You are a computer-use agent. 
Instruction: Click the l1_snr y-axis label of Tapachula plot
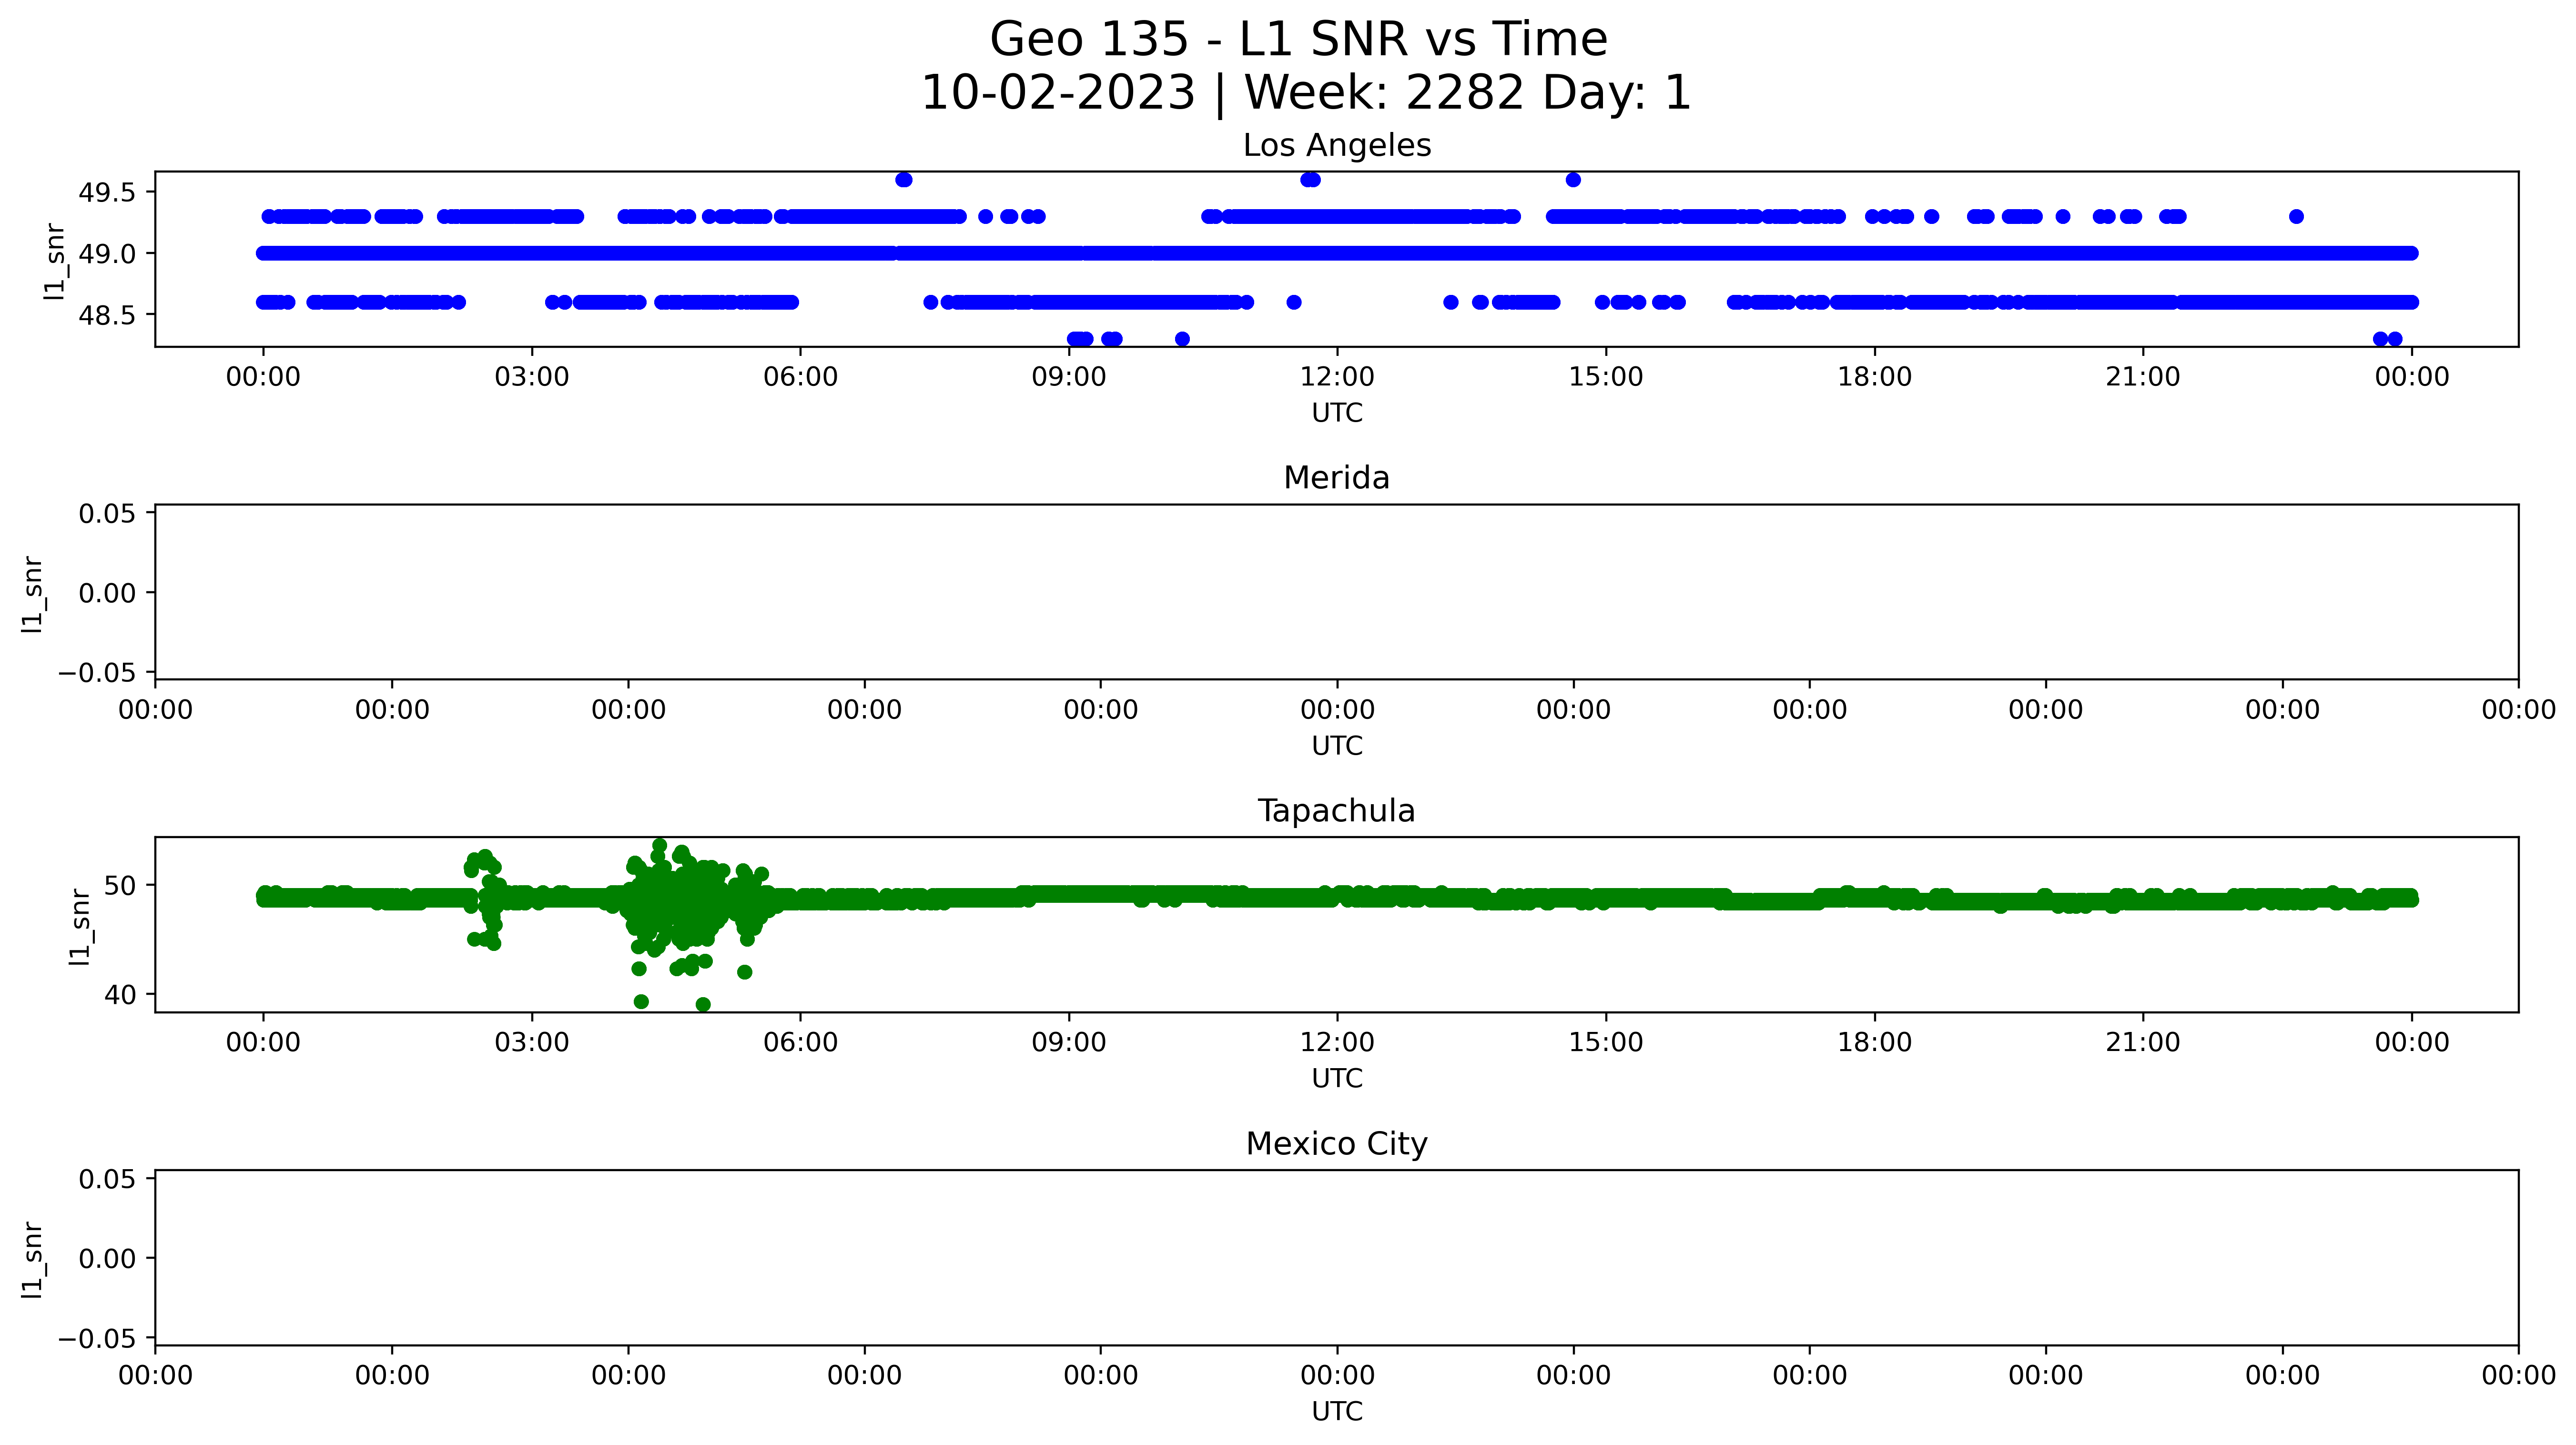pos(80,927)
